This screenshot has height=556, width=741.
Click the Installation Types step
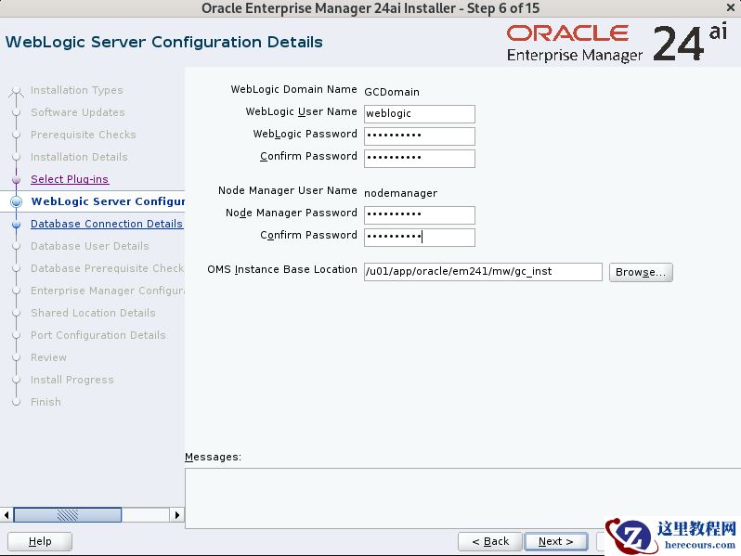pyautogui.click(x=76, y=90)
